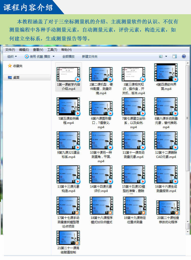Click the change view icon
The width and height of the screenshot is (191, 260).
tap(161, 57)
